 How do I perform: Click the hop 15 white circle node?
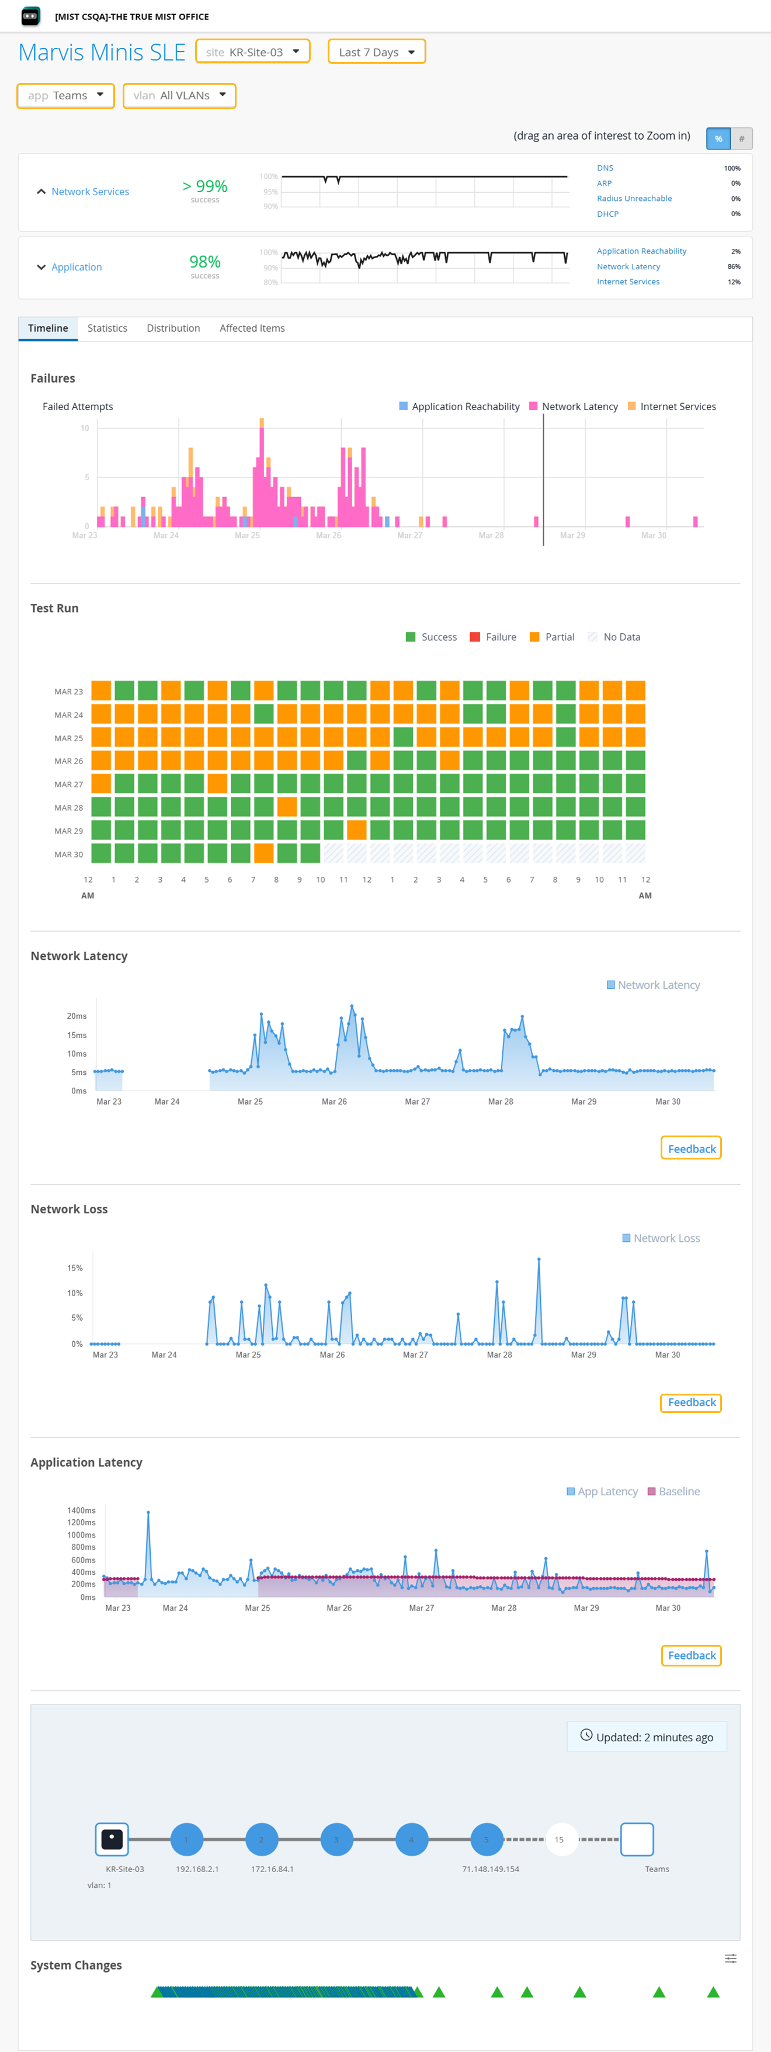pyautogui.click(x=560, y=1839)
